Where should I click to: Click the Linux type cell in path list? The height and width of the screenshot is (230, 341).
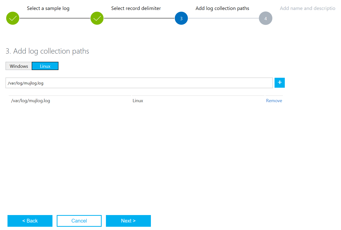138,101
